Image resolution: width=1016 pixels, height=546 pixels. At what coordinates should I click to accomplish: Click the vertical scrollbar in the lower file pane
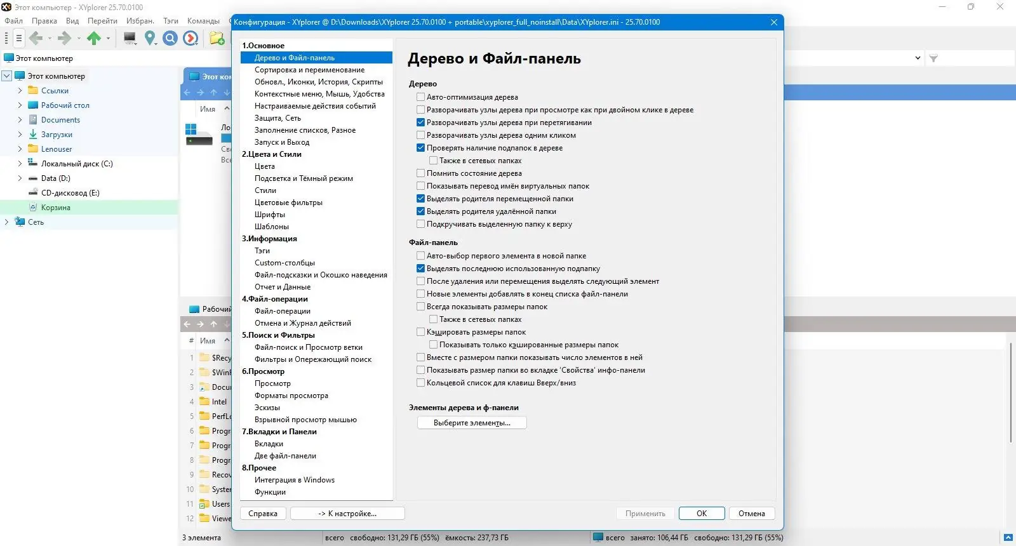click(x=1010, y=392)
